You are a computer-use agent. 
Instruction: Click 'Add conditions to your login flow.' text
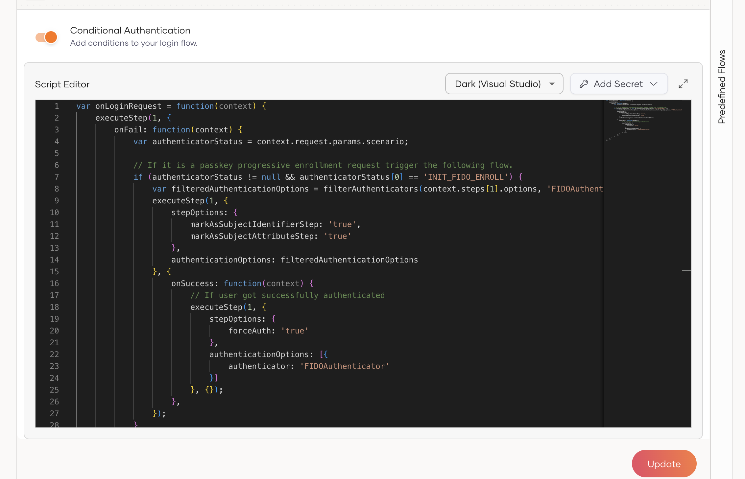click(x=134, y=43)
